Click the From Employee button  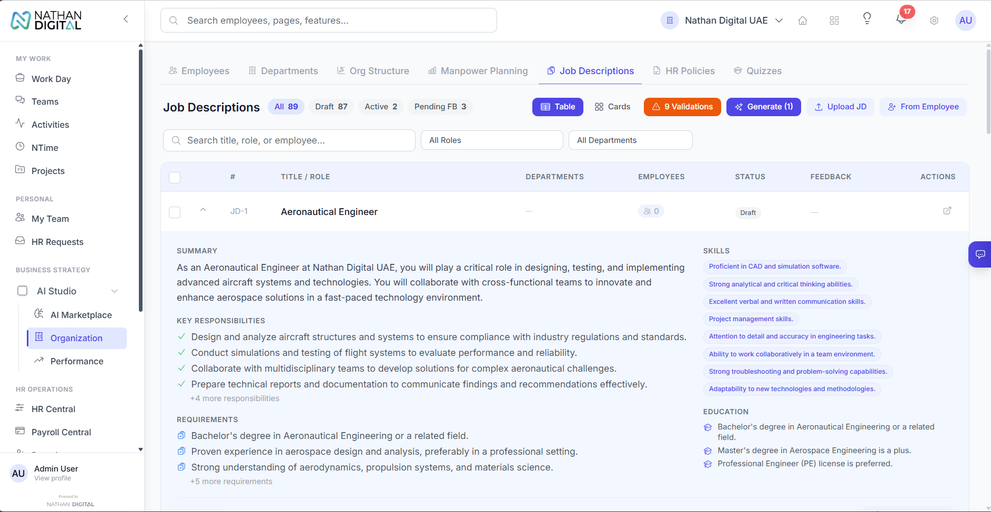923,107
